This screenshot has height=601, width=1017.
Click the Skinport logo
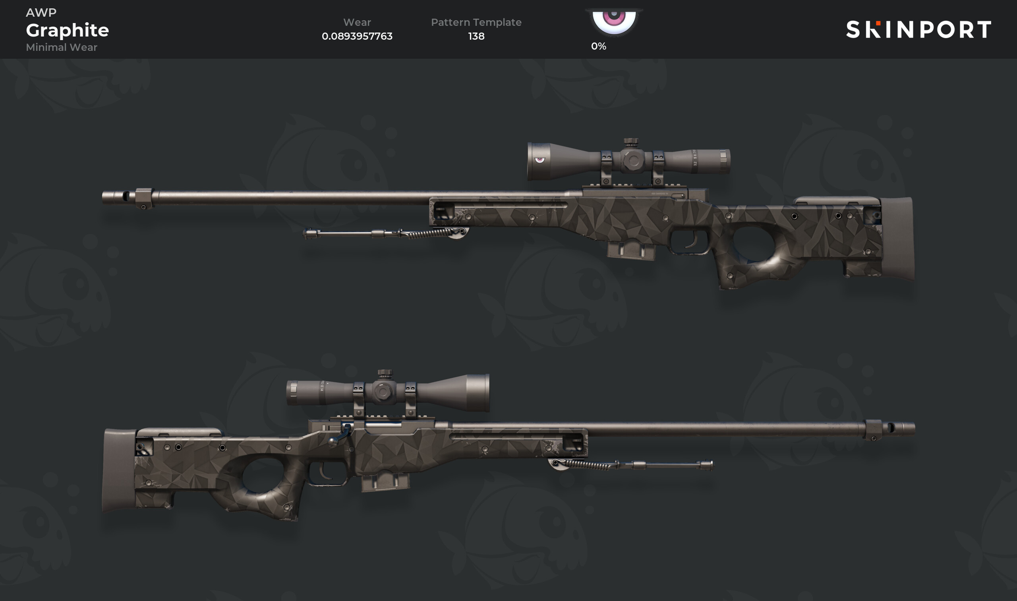click(918, 29)
